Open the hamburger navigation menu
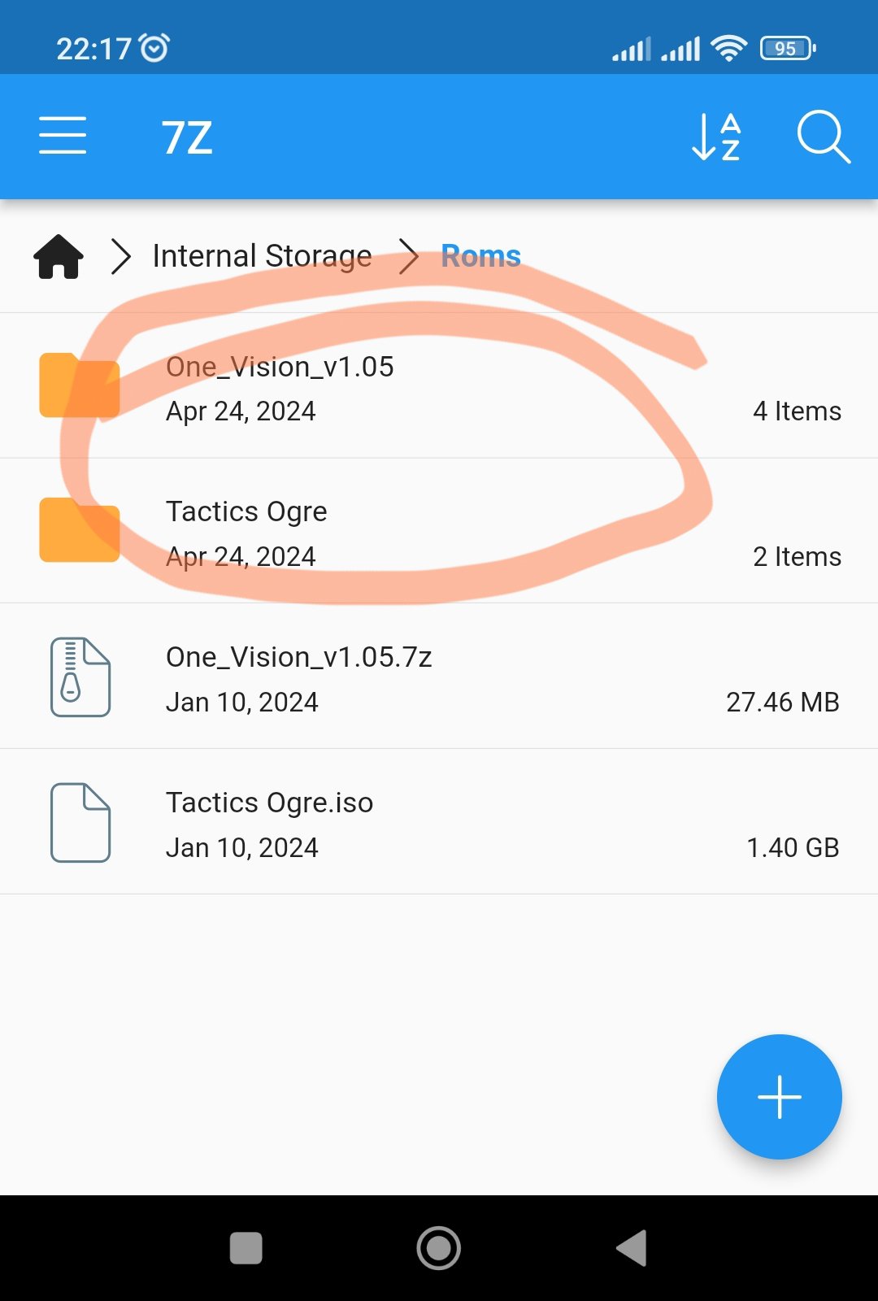This screenshot has width=878, height=1301. 63,136
